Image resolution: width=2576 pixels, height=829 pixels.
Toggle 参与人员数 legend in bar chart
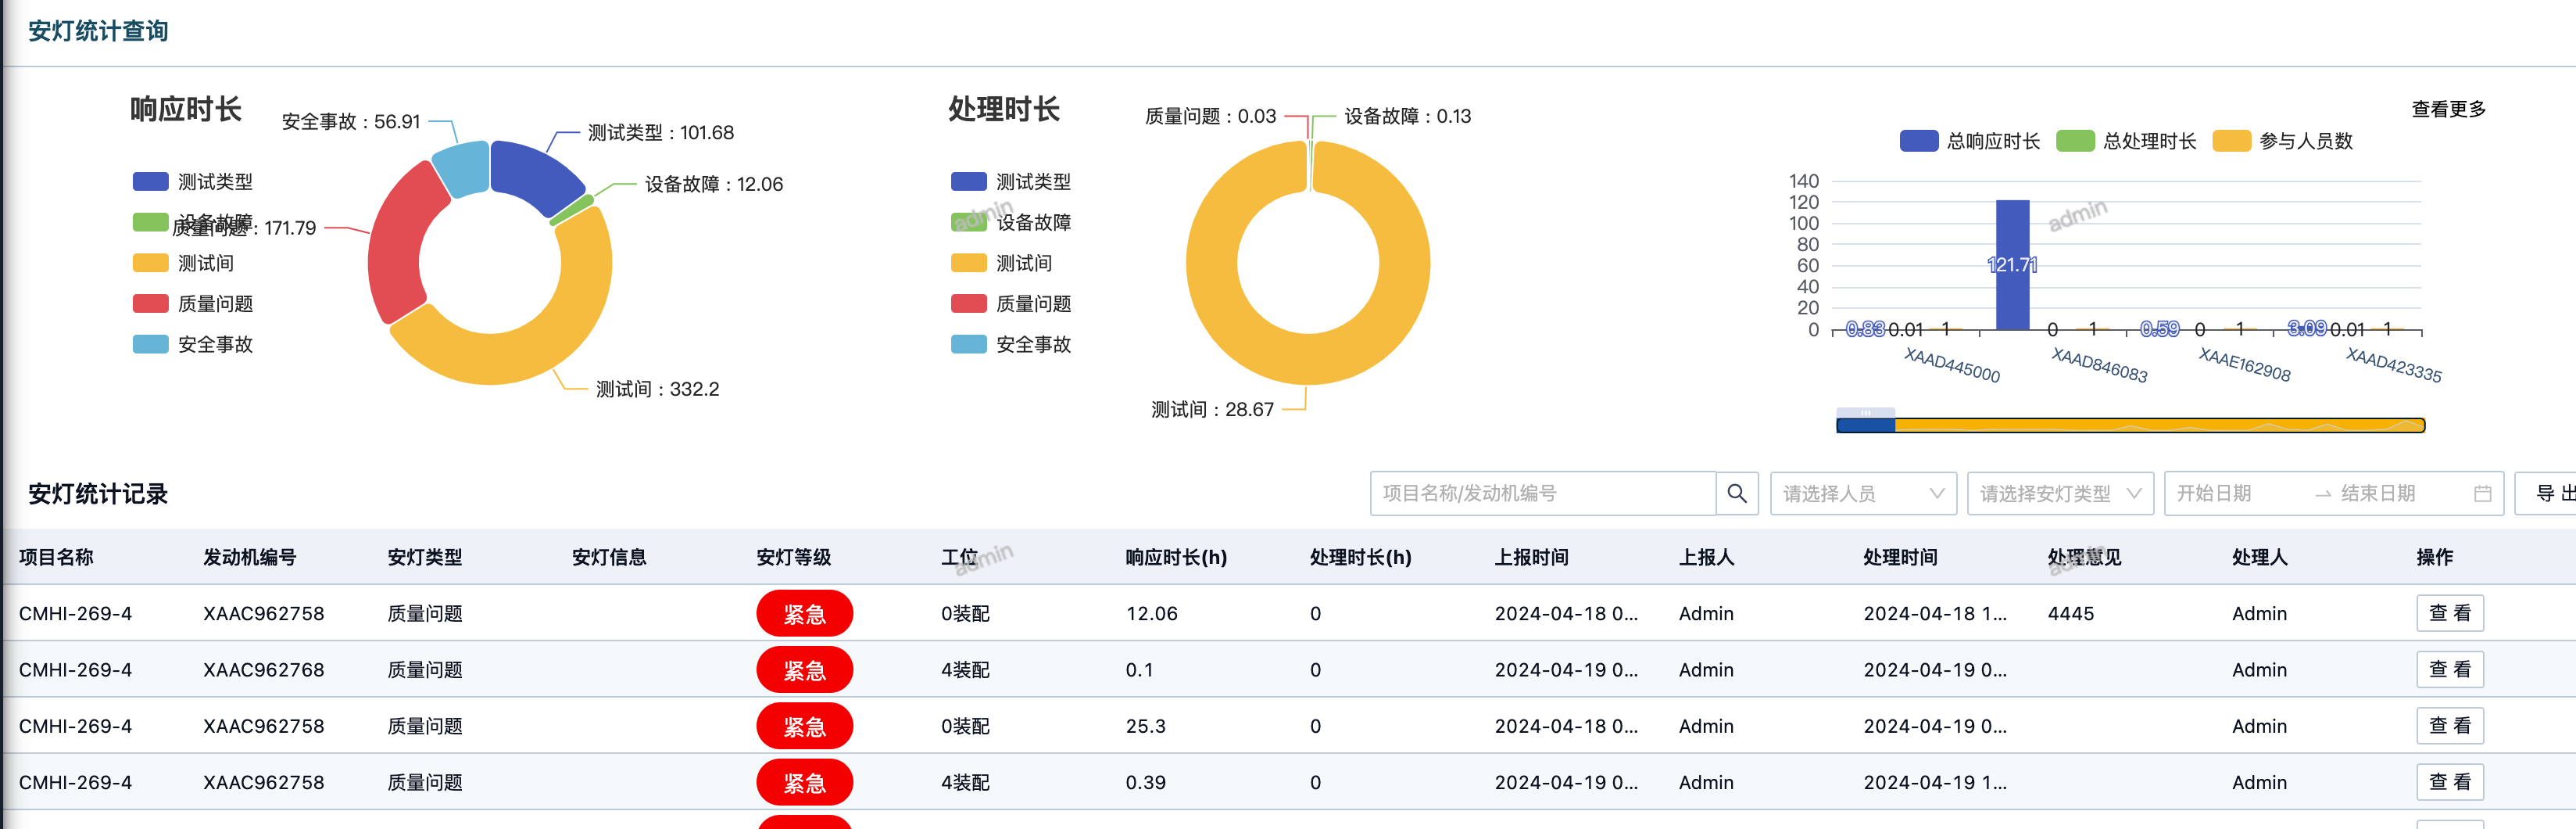[x=2282, y=142]
